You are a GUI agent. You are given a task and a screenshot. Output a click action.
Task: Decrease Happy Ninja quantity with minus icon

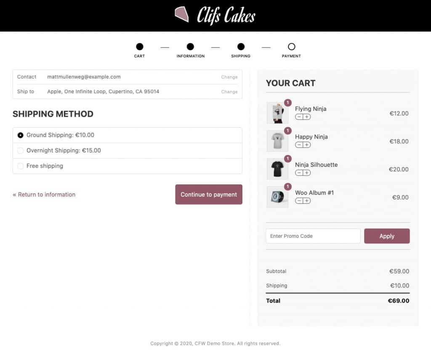pyautogui.click(x=300, y=145)
